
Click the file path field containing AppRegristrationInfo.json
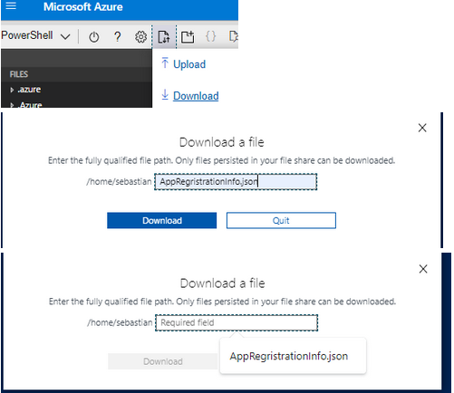pos(236,182)
